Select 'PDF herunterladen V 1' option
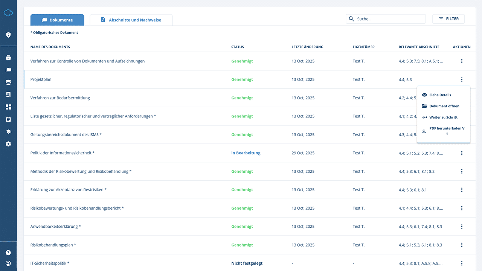Image resolution: width=482 pixels, height=271 pixels. tap(446, 131)
